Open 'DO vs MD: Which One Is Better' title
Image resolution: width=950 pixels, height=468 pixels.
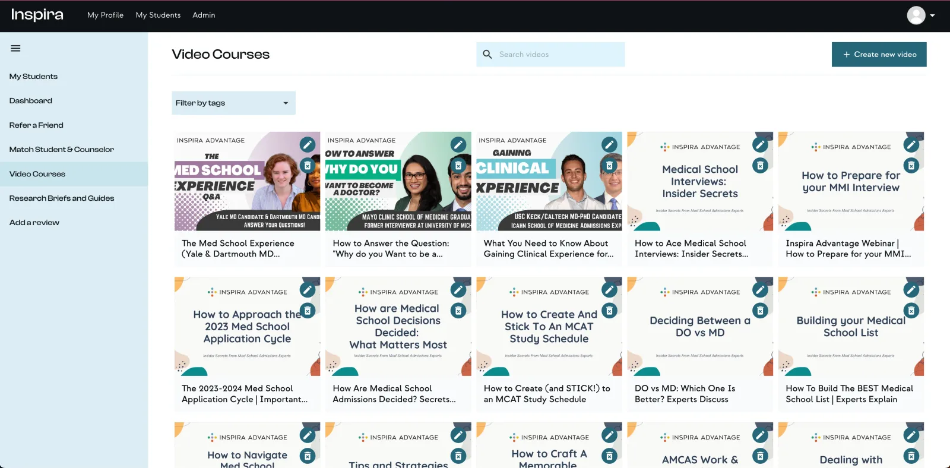[x=685, y=394]
